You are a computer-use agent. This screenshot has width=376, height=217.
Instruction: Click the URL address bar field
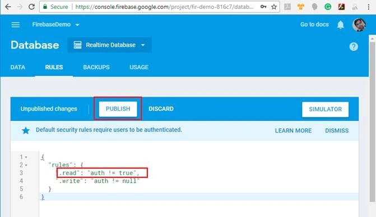[160, 7]
